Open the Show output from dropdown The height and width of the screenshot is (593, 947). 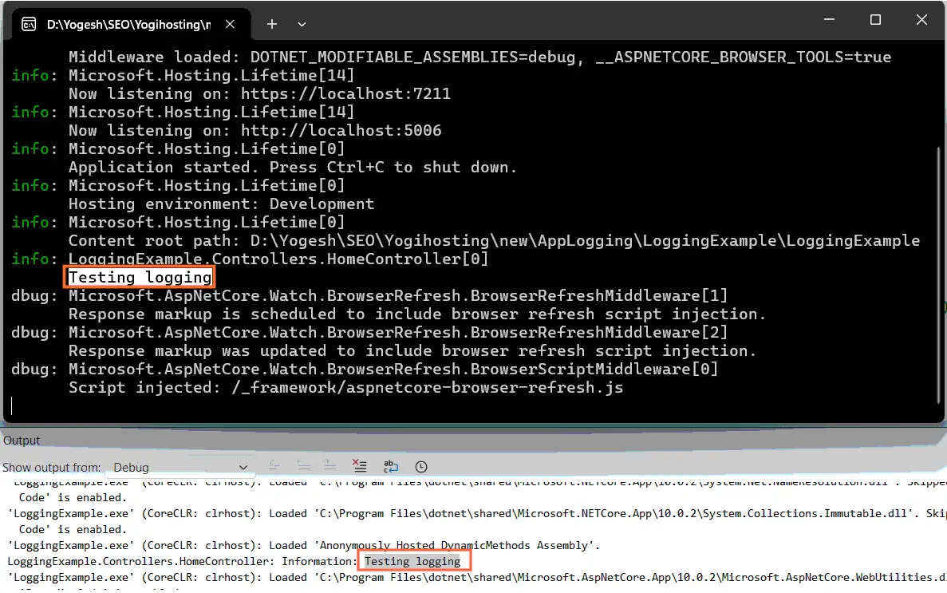point(243,467)
